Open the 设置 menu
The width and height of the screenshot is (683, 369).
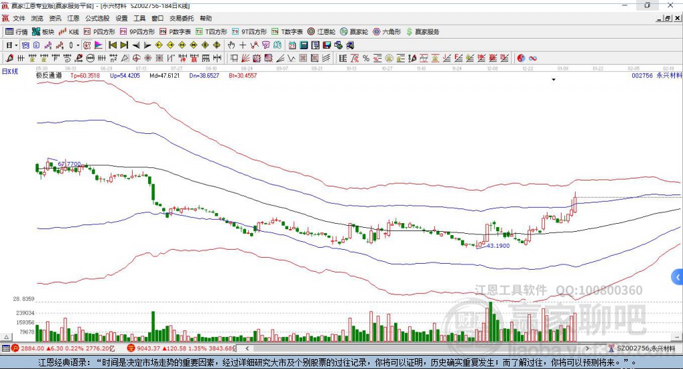click(x=121, y=18)
